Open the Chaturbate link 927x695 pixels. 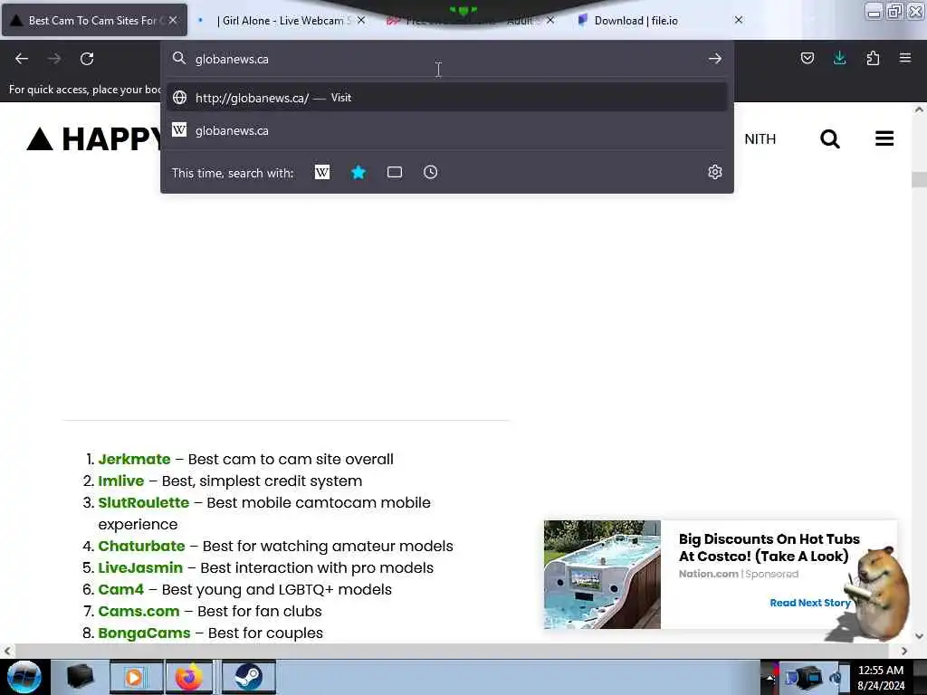[141, 546]
